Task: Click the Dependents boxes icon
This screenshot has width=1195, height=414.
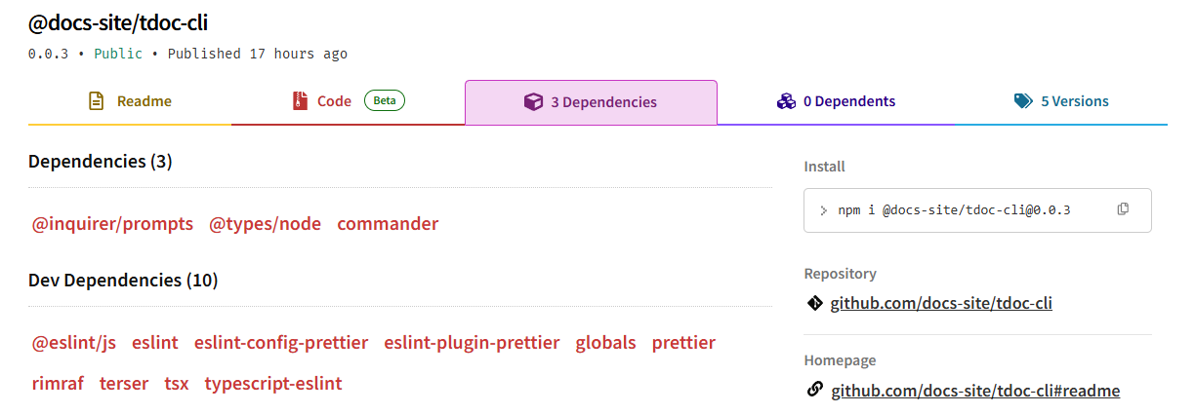Action: [786, 101]
